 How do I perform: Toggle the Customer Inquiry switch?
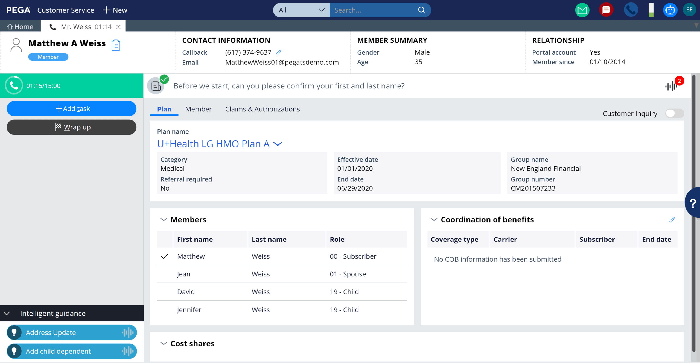[674, 113]
